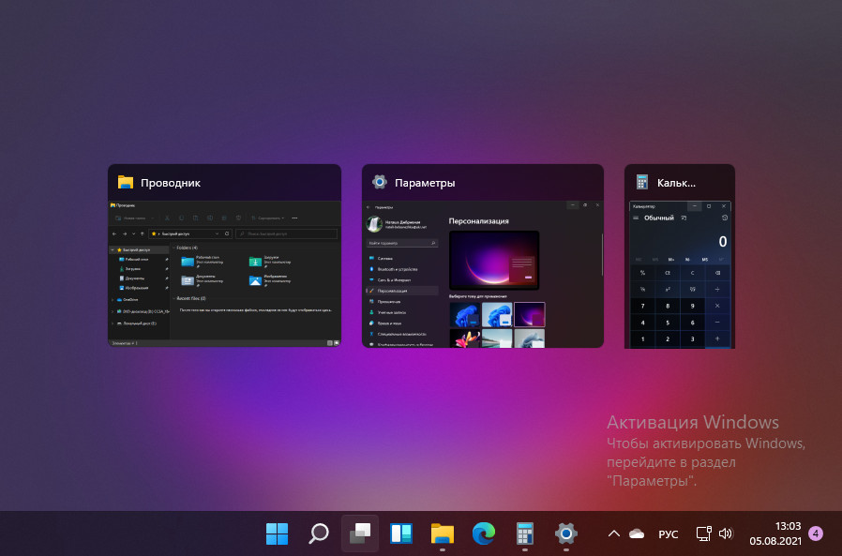This screenshot has height=556, width=842.
Task: Click the OneDrive cloud tray icon
Action: click(637, 533)
